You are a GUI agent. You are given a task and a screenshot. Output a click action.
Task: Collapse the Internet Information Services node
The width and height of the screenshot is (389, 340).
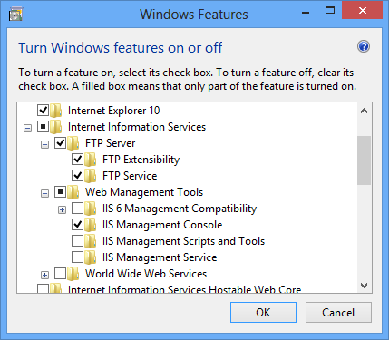click(27, 129)
